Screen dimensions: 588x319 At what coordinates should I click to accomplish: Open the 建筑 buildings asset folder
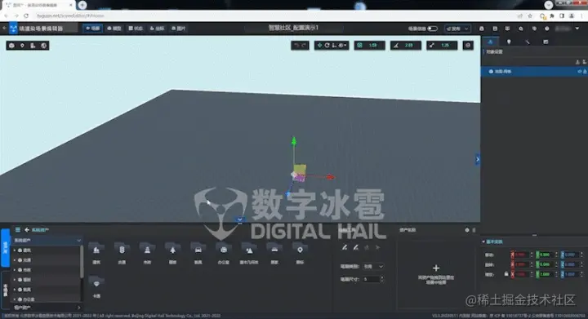(x=96, y=253)
